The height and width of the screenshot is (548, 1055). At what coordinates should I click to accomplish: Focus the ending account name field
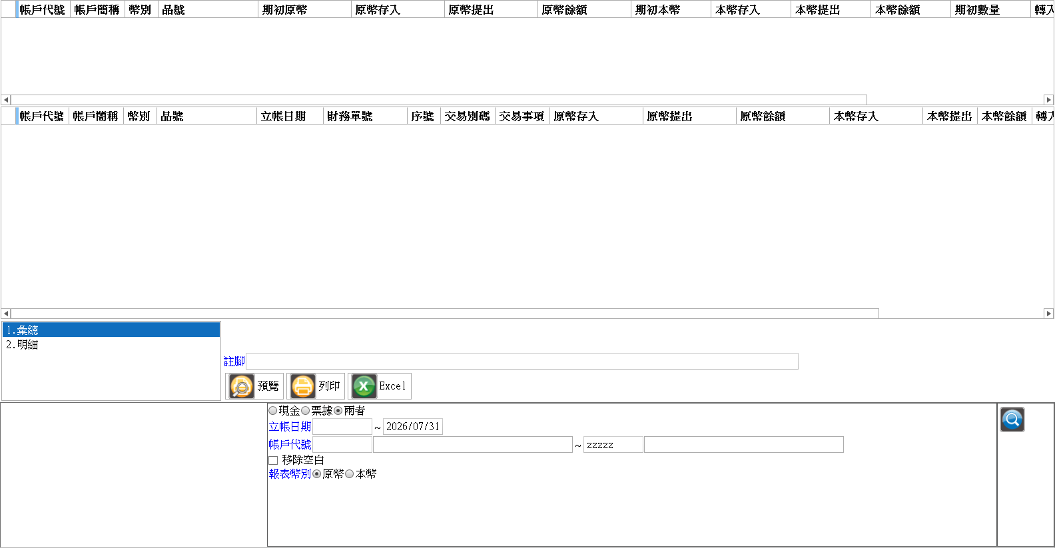click(x=744, y=444)
